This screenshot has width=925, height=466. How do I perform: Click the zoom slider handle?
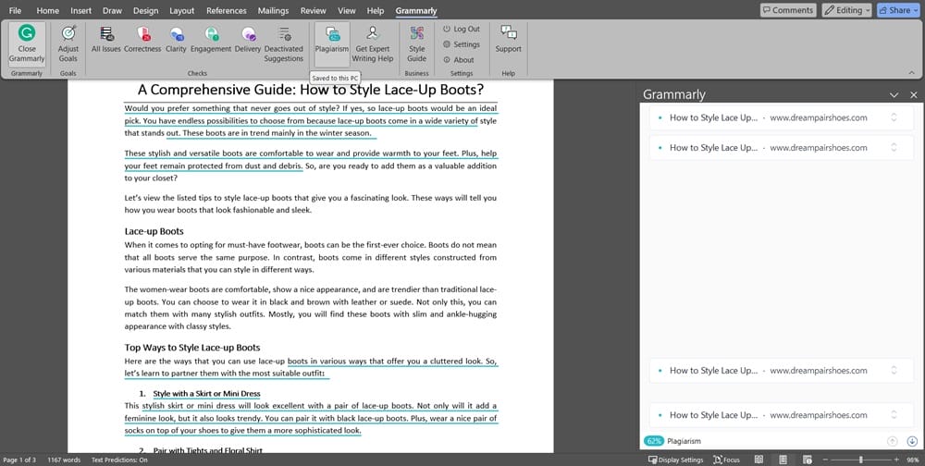click(860, 460)
